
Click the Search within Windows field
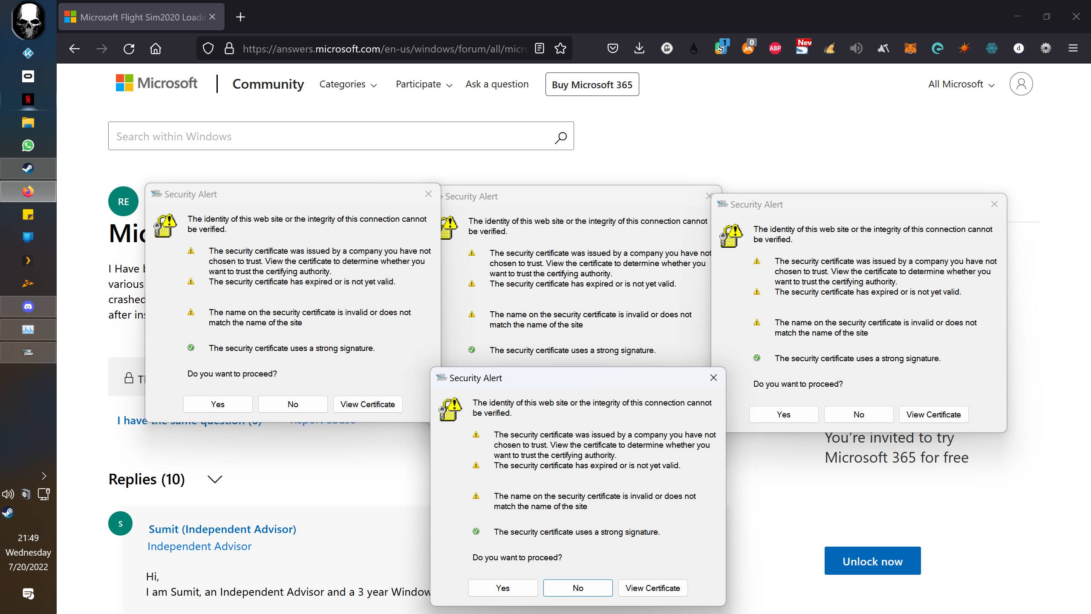pyautogui.click(x=332, y=136)
